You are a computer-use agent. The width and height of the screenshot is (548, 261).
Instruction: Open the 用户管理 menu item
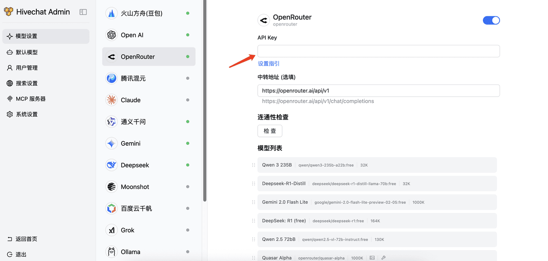pos(46,67)
